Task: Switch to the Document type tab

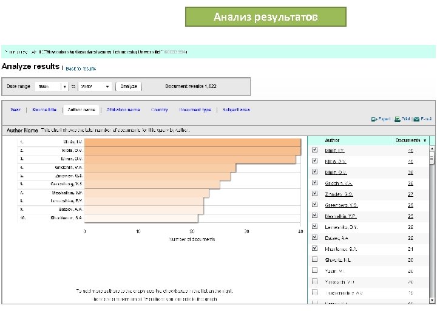Action: (195, 110)
